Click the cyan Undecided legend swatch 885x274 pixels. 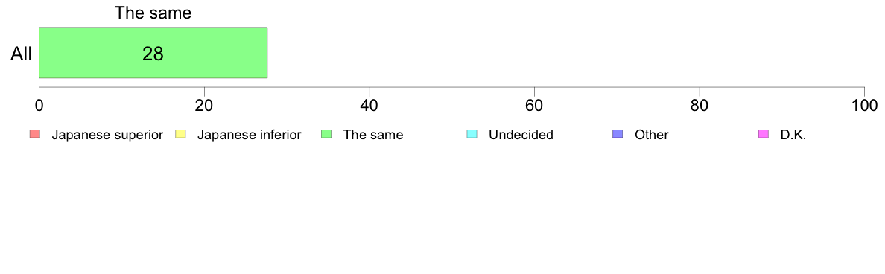click(472, 134)
